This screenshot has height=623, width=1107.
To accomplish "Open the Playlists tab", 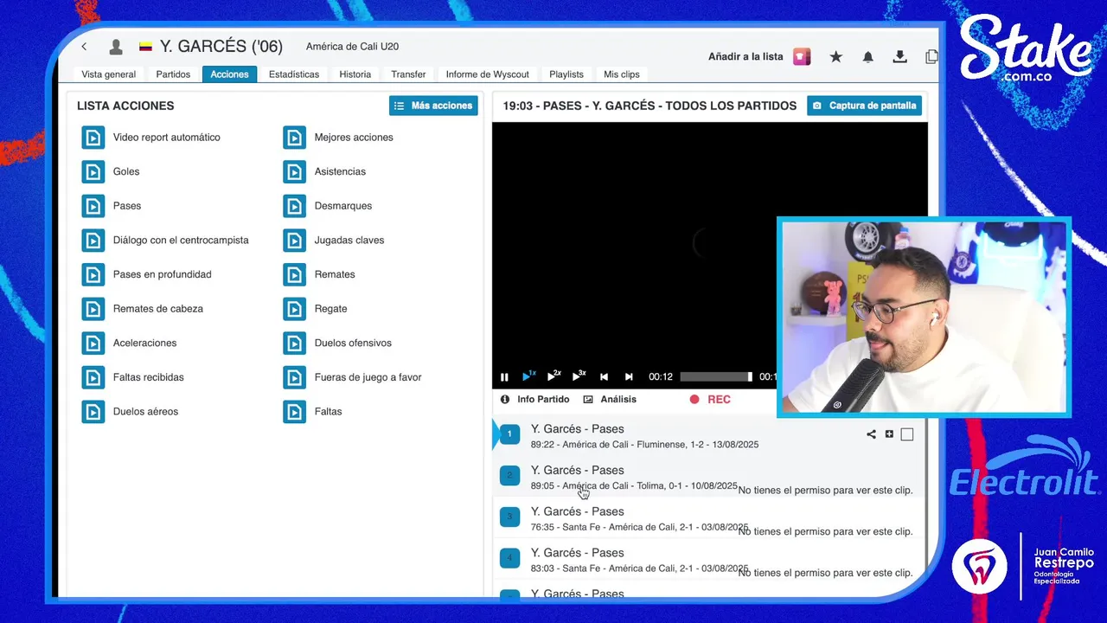I will (566, 74).
